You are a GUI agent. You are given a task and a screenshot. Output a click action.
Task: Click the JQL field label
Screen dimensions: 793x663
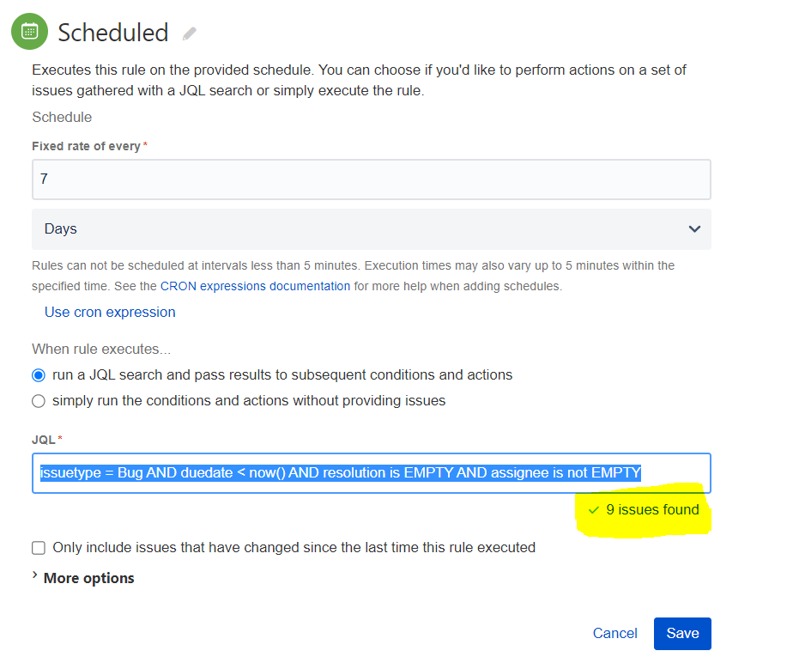(44, 440)
